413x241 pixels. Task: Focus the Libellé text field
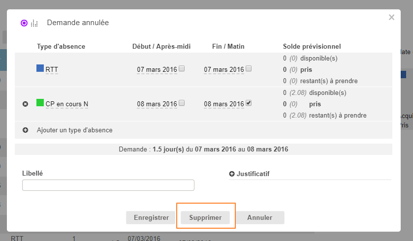point(108,185)
